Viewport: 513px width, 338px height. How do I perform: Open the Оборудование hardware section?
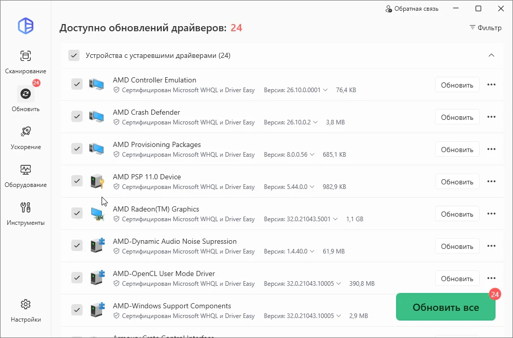point(26,176)
